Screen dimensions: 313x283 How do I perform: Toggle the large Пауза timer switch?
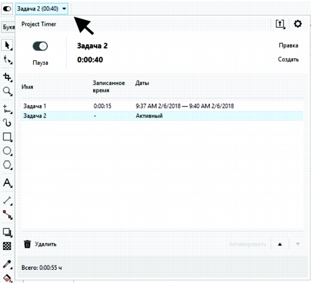coord(40,46)
